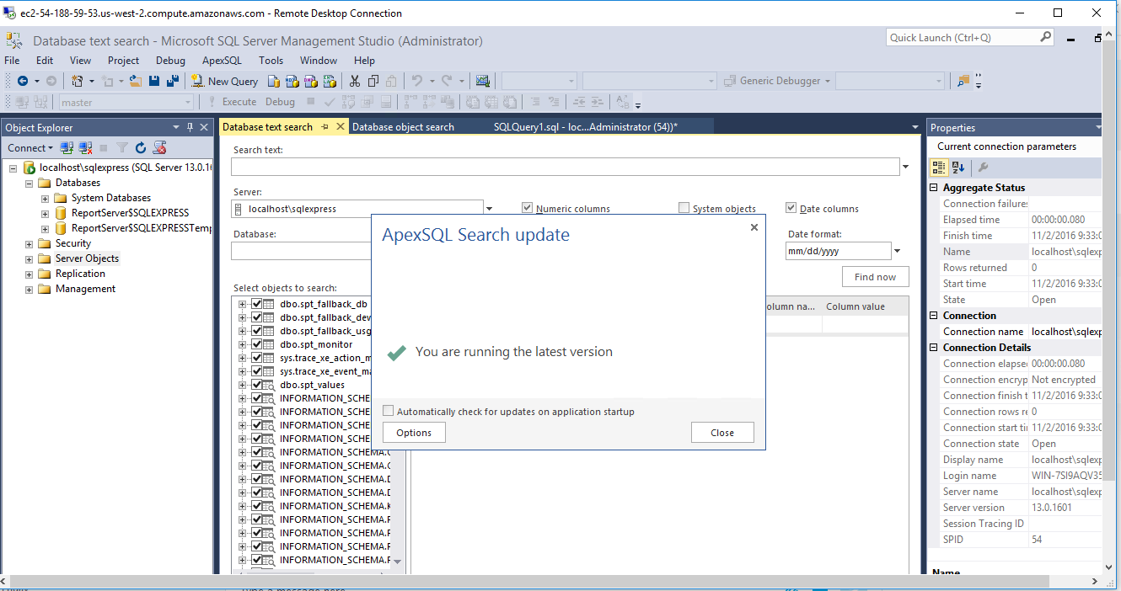This screenshot has height=591, width=1121.
Task: Switch to the Database object search tab
Action: (403, 127)
